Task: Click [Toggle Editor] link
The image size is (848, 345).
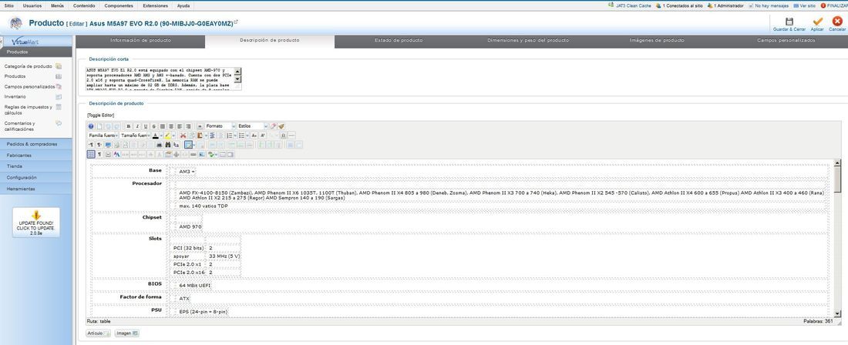Action: pos(100,115)
